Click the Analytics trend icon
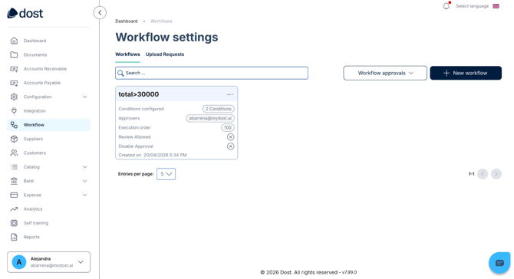 pos(14,209)
